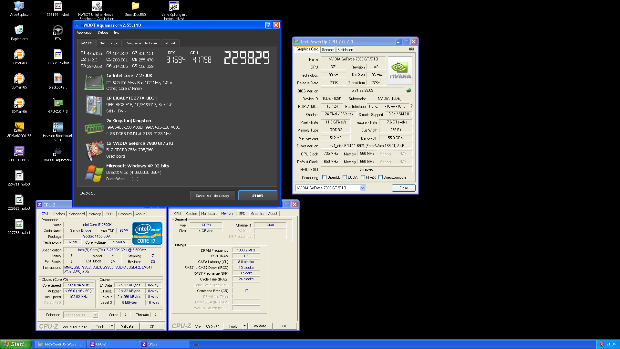Click the total score 229829
Viewport: 620px width, 349px height.
pos(247,58)
